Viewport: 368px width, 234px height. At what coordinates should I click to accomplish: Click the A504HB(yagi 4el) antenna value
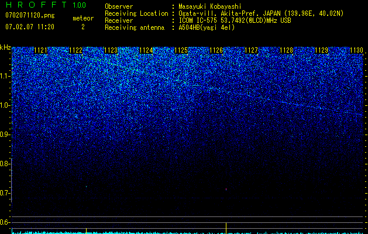point(207,27)
